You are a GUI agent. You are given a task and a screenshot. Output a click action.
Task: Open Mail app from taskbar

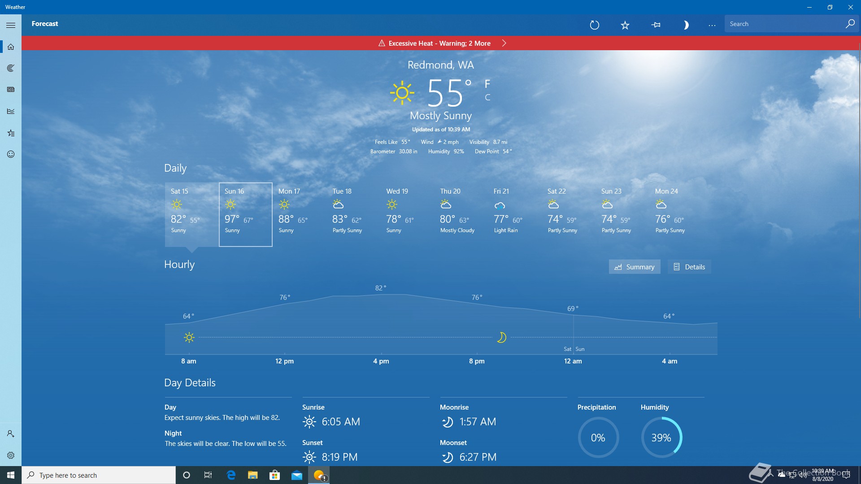click(x=296, y=475)
